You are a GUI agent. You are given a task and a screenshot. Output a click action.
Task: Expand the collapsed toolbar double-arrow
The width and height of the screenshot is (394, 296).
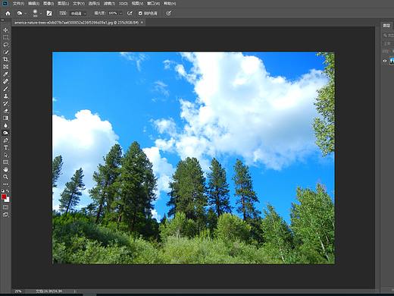pyautogui.click(x=2, y=20)
